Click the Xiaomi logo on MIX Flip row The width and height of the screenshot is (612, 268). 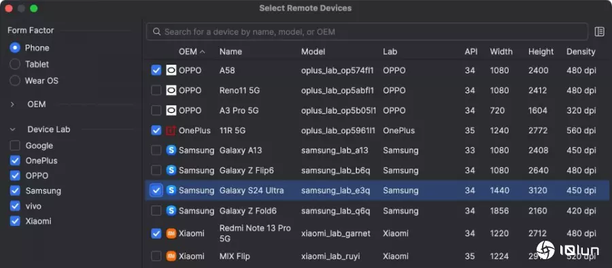pyautogui.click(x=171, y=256)
